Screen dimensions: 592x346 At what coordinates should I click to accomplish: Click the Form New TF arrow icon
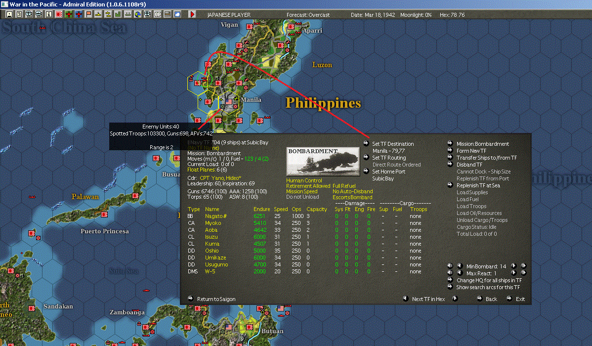click(x=450, y=150)
